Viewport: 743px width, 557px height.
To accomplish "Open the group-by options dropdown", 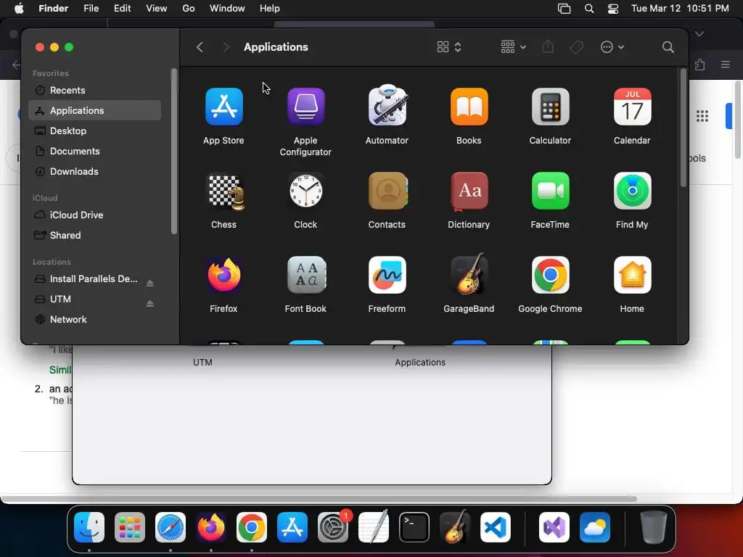I will point(513,47).
